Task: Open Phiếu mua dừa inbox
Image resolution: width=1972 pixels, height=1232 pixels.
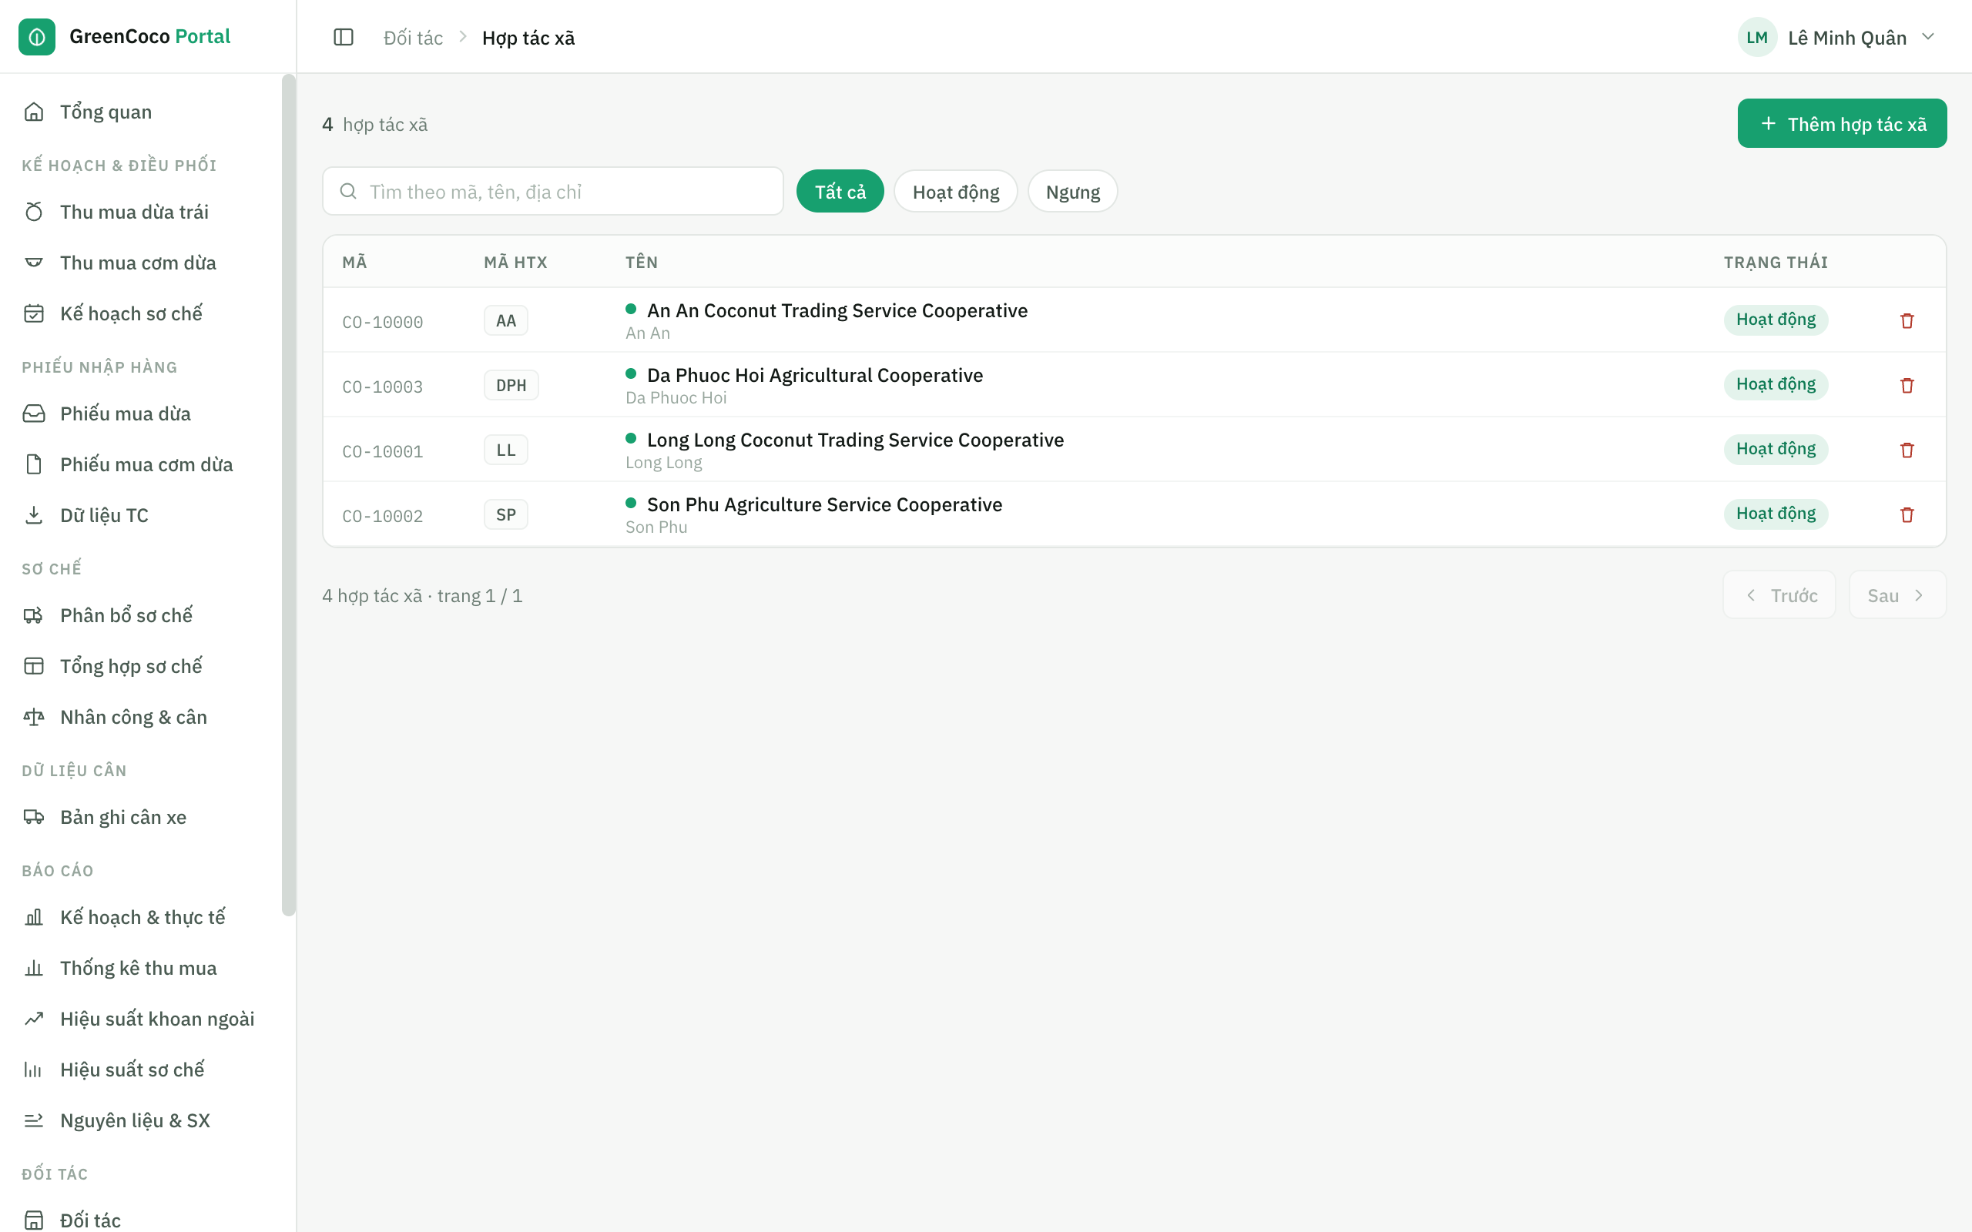Action: 142,414
